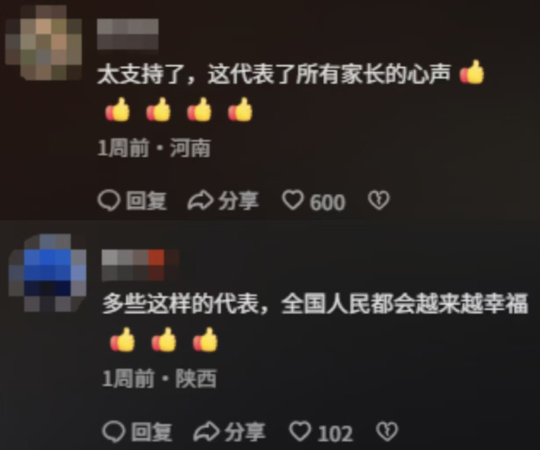The width and height of the screenshot is (540, 450).
Task: Open the second commenter's blue avatar
Action: 47,273
